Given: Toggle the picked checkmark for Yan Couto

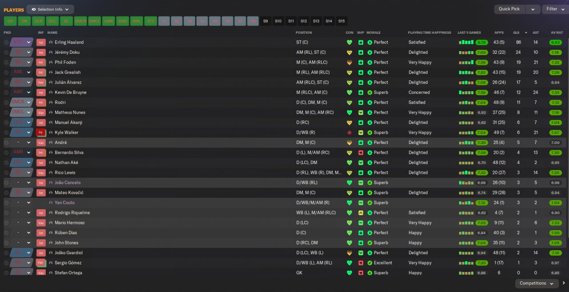Looking at the screenshot, I should tap(6, 203).
